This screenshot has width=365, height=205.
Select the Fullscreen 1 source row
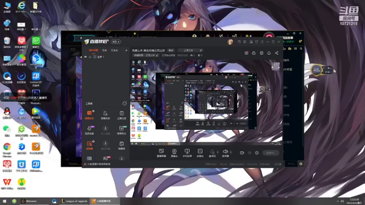tap(106, 56)
